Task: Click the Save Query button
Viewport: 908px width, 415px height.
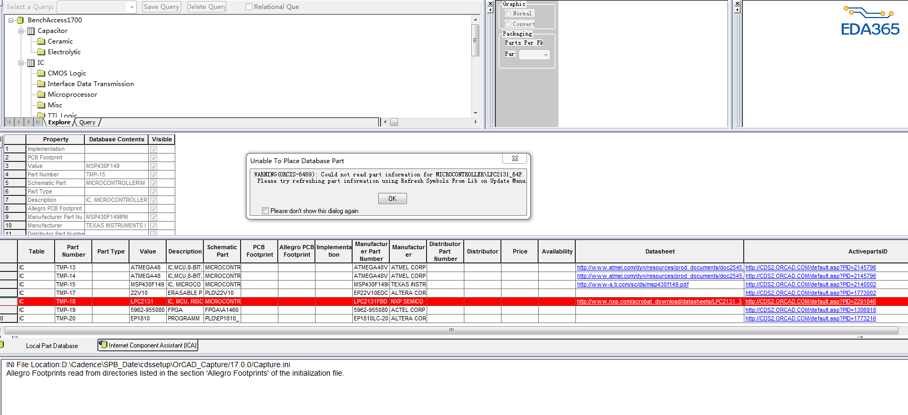Action: click(162, 7)
